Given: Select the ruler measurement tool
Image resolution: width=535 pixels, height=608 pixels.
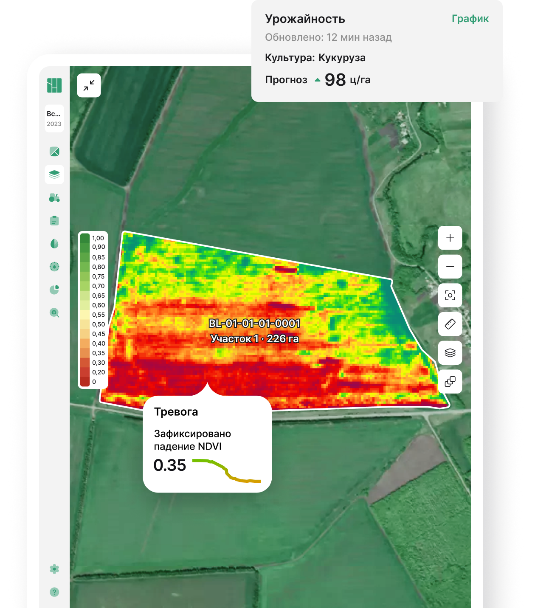Looking at the screenshot, I should (450, 324).
